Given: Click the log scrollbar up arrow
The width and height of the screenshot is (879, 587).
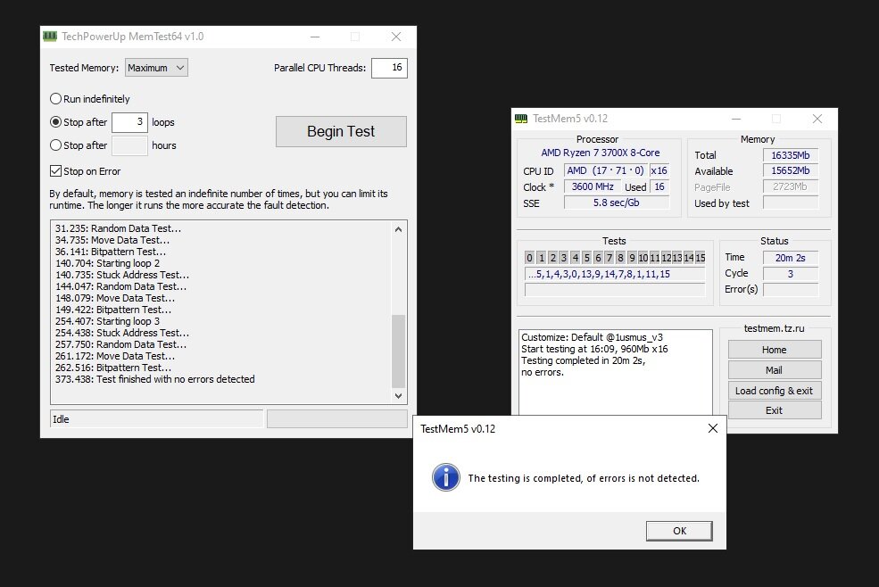Looking at the screenshot, I should point(398,228).
